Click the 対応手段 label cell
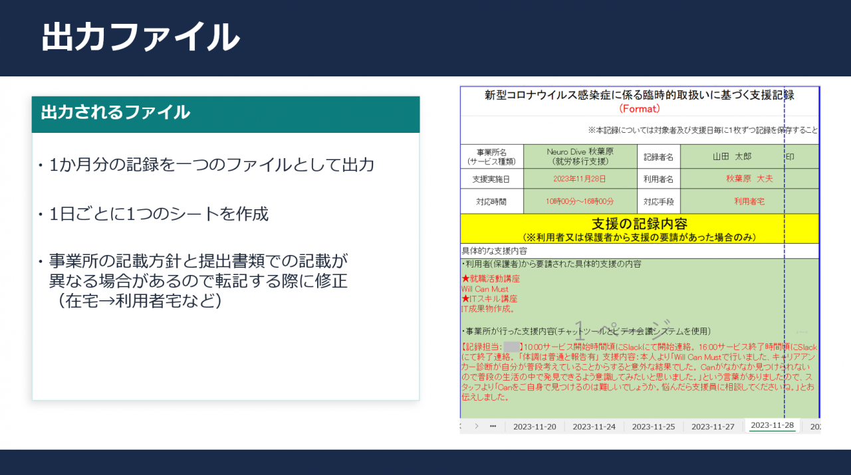Viewport: 851px width, 475px height. click(659, 201)
